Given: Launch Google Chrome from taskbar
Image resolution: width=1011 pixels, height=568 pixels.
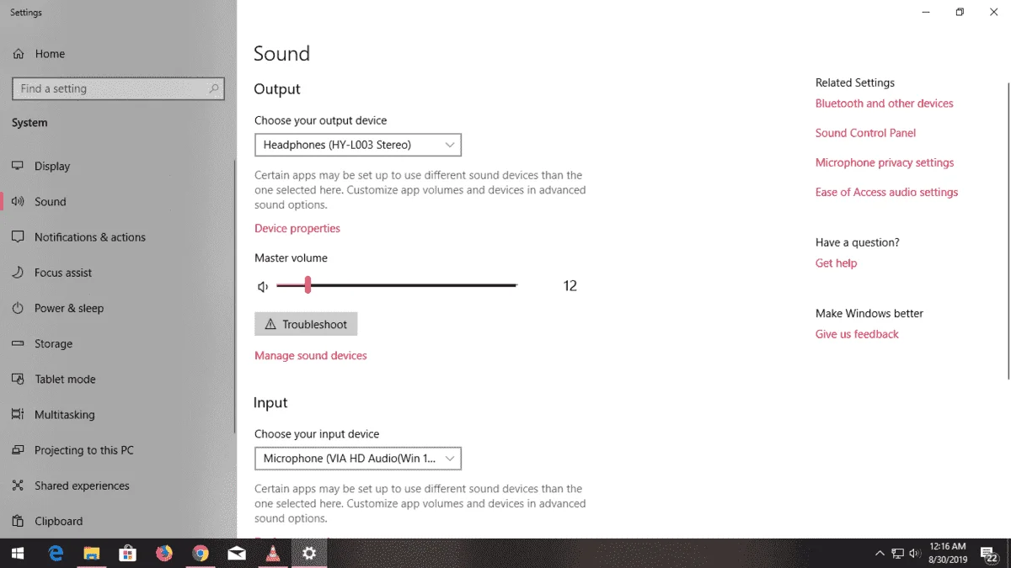Looking at the screenshot, I should point(201,553).
